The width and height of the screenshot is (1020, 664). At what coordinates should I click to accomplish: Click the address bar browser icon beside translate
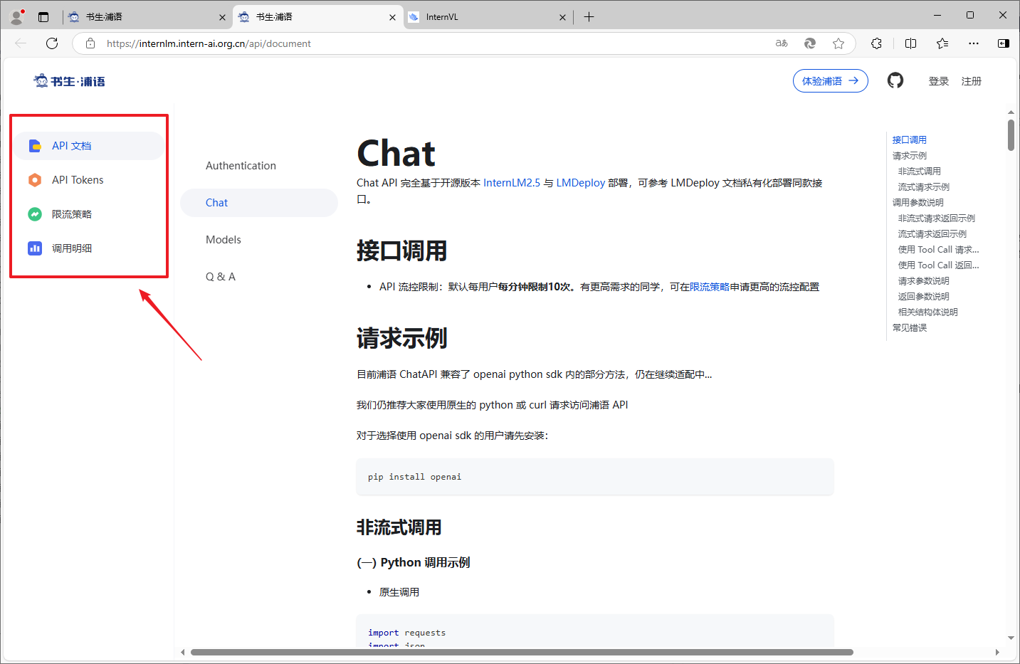810,43
